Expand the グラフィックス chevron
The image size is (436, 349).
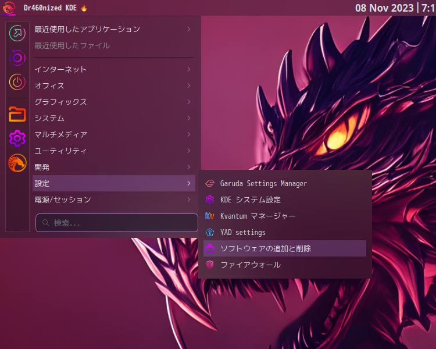[x=189, y=102]
